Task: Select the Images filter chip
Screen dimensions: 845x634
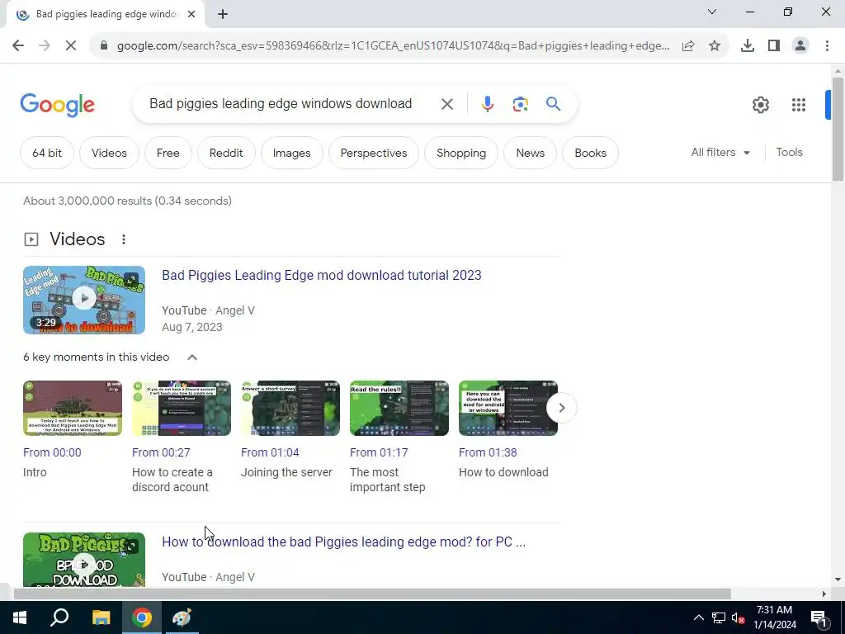Action: coord(291,153)
